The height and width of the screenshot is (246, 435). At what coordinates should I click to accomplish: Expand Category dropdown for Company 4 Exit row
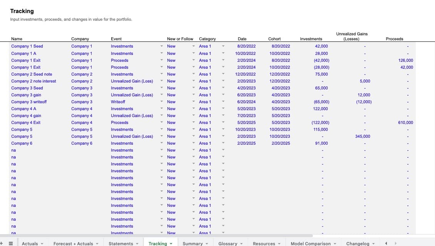[x=223, y=122]
